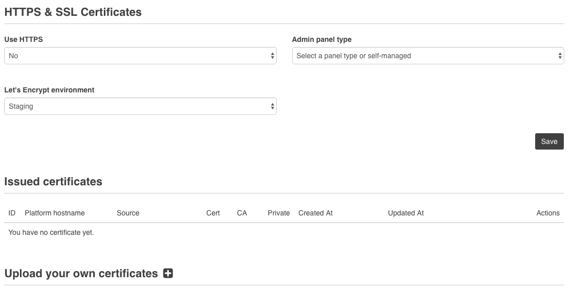Click the ID column header
The height and width of the screenshot is (292, 572).
[x=12, y=213]
